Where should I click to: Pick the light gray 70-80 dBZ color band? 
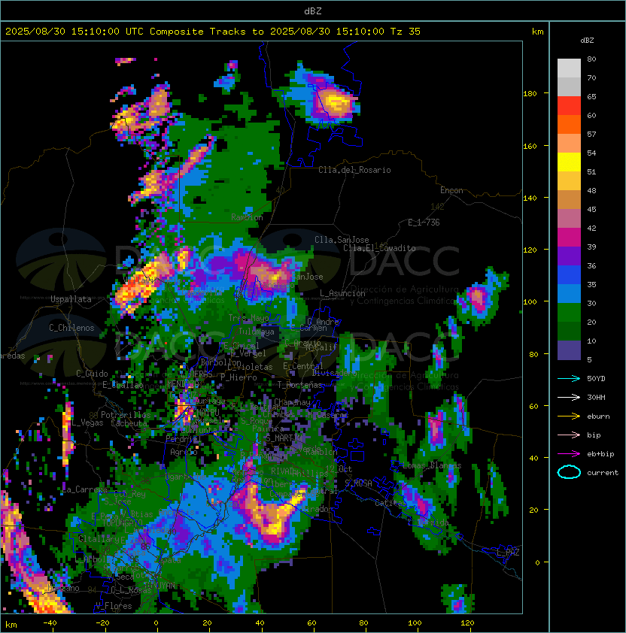tap(569, 68)
